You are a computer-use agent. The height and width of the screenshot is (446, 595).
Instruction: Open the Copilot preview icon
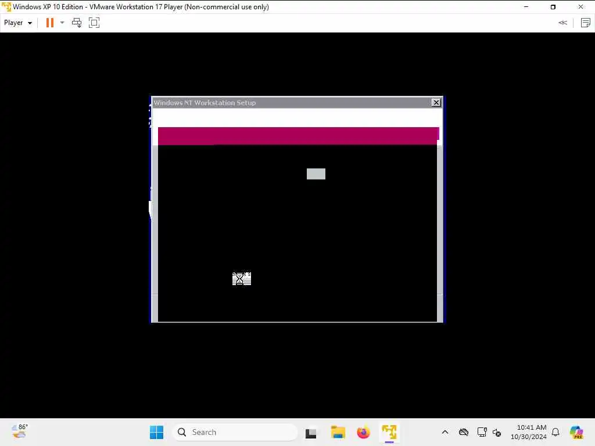click(576, 432)
